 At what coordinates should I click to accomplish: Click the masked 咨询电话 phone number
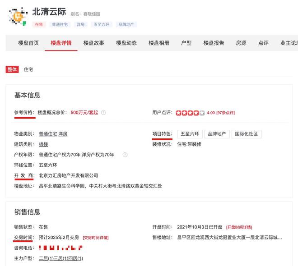pyautogui.click(x=61, y=248)
